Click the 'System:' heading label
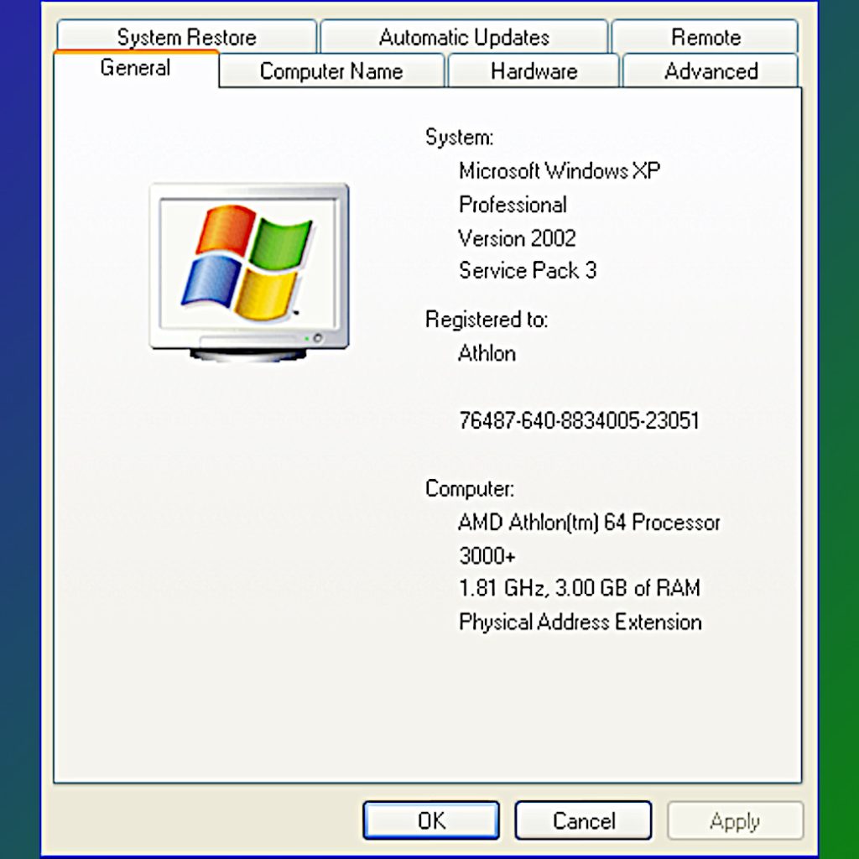 click(x=459, y=137)
